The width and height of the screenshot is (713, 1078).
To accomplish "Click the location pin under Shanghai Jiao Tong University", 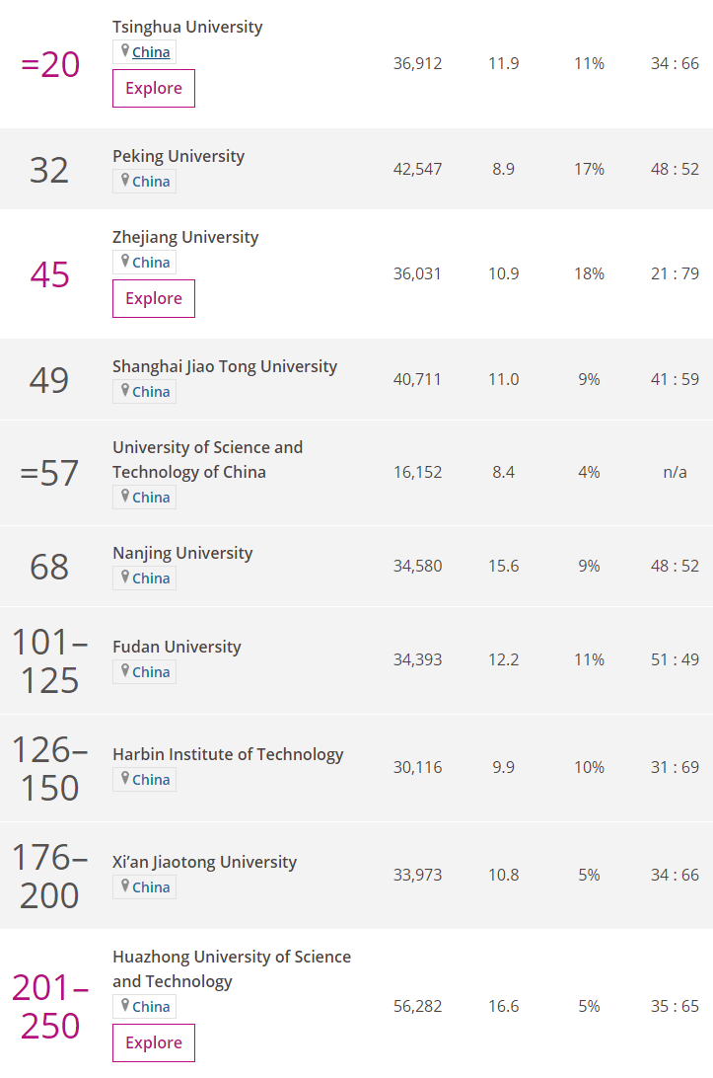I will point(125,390).
